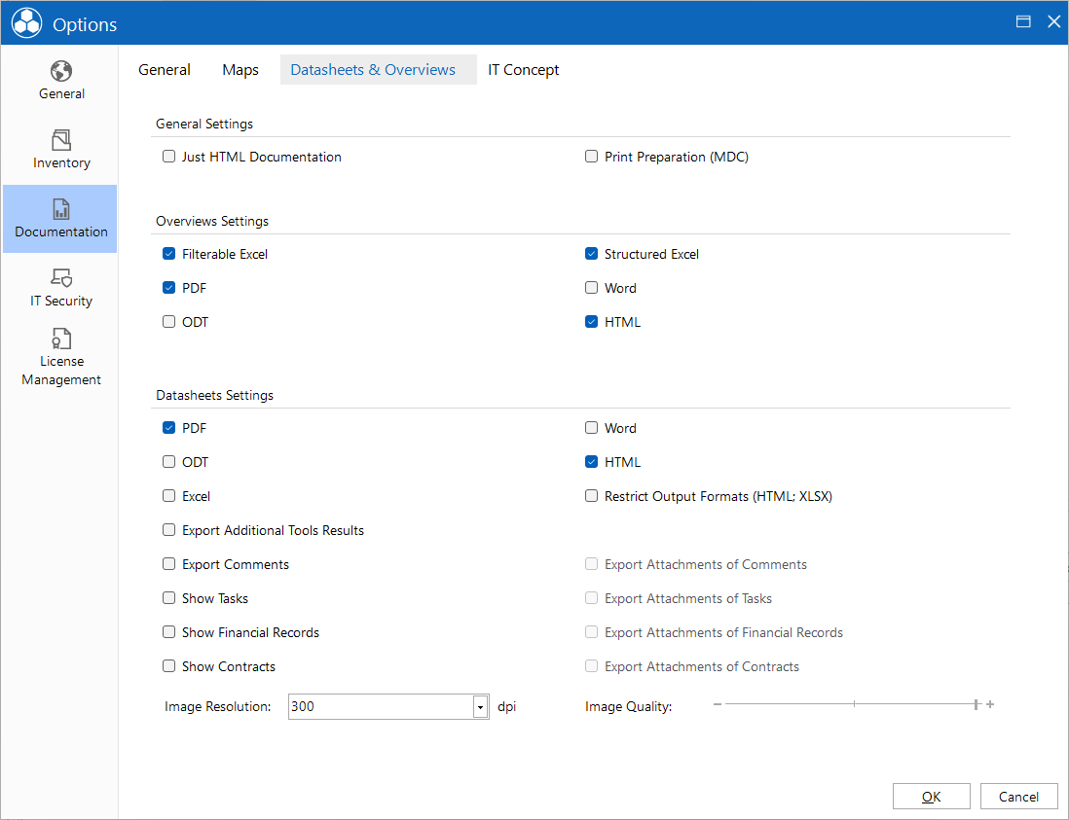Enable Show Financial Records checkbox
This screenshot has height=820, width=1069.
click(169, 632)
